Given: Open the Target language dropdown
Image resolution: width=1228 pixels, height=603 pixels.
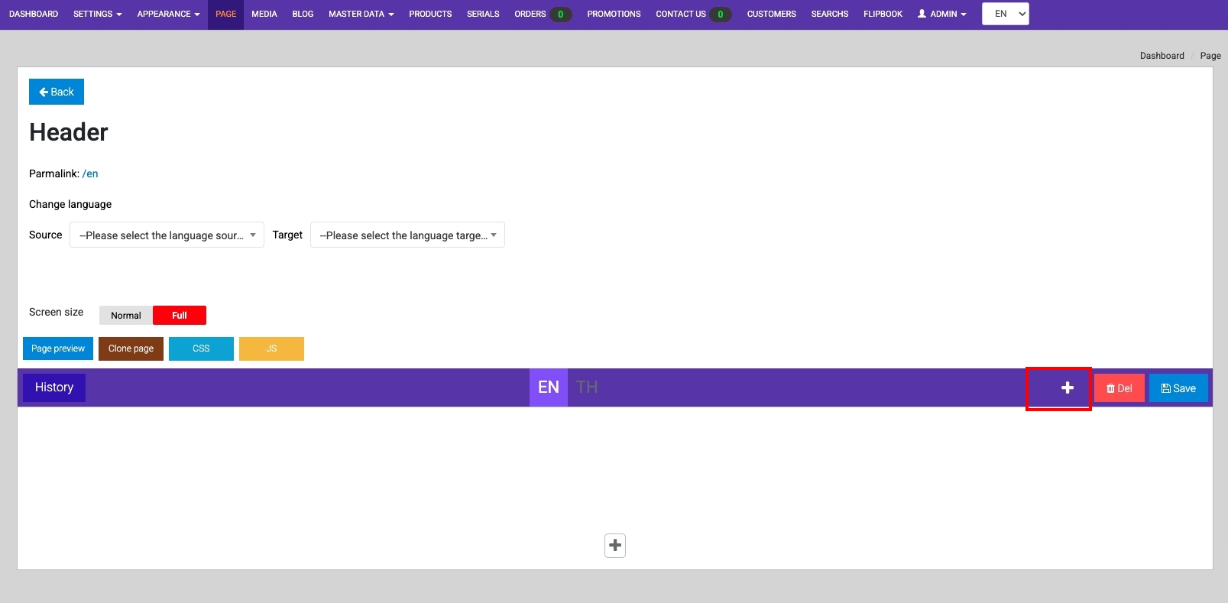Looking at the screenshot, I should point(407,235).
